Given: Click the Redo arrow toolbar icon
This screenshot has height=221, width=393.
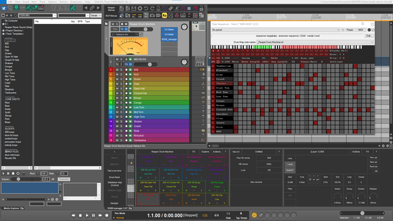Looking at the screenshot, I should point(152,9).
